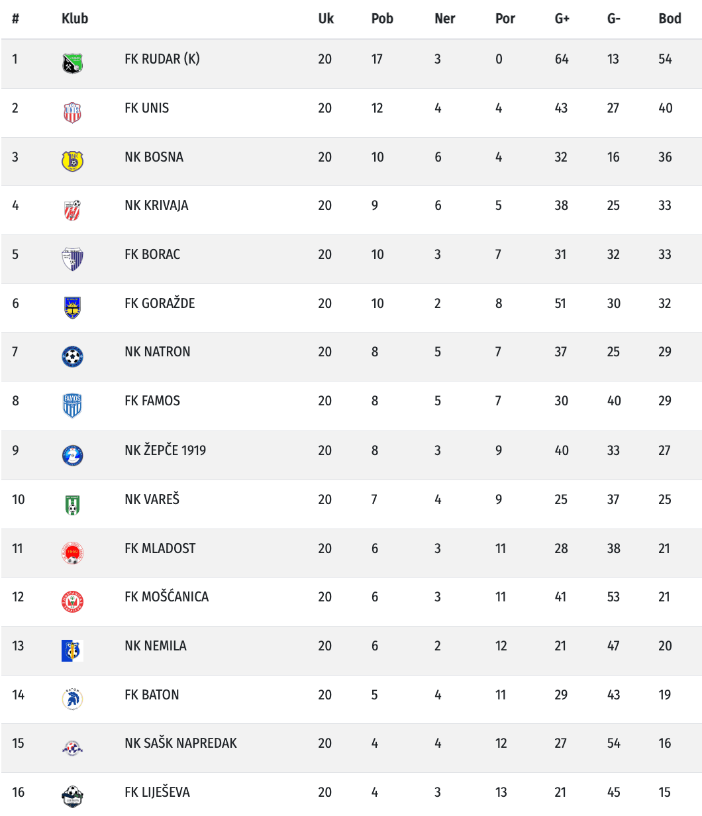
Task: Click the FK Famos club crest
Action: point(72,405)
